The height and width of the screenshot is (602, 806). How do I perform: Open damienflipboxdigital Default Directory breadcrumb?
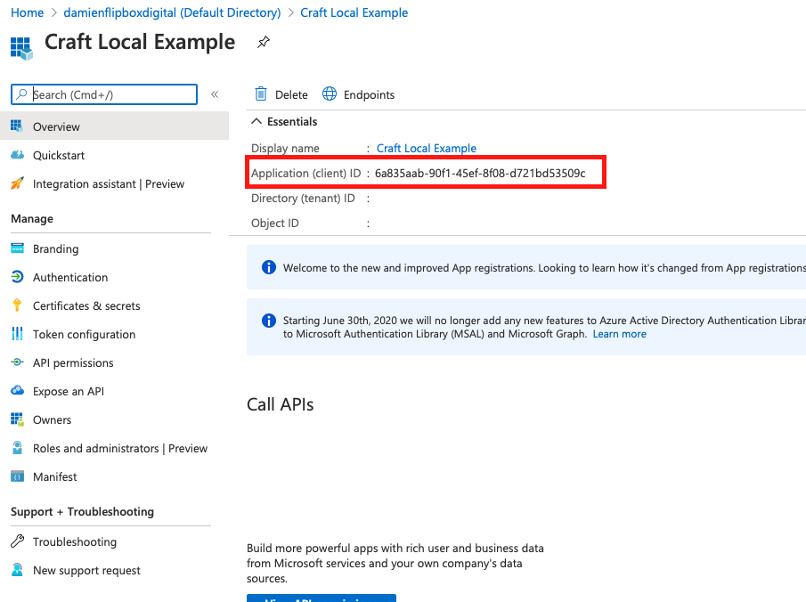[172, 12]
